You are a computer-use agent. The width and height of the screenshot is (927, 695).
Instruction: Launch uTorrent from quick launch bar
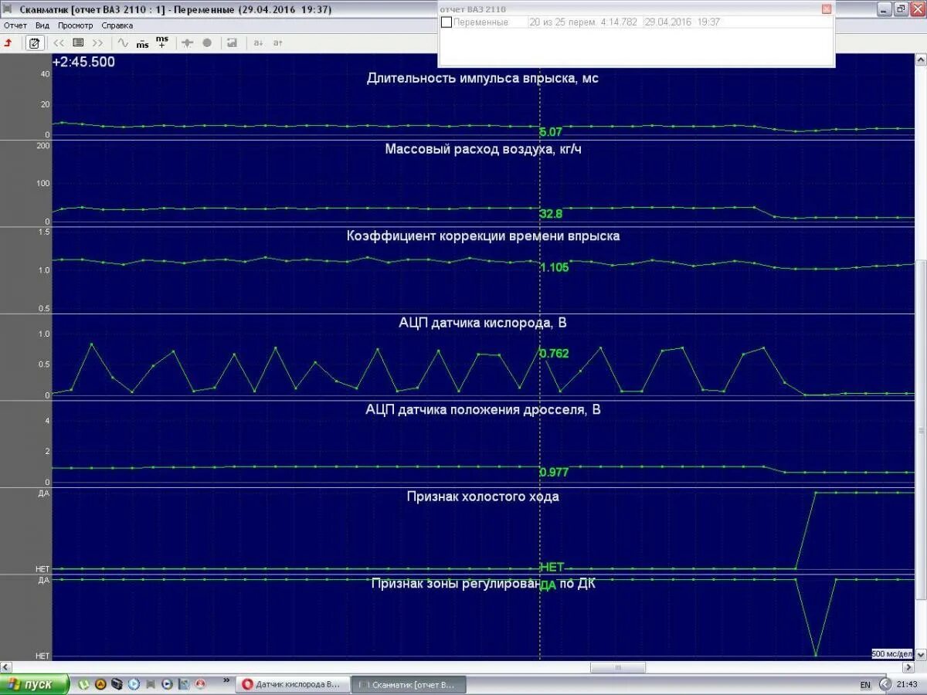[x=83, y=684]
